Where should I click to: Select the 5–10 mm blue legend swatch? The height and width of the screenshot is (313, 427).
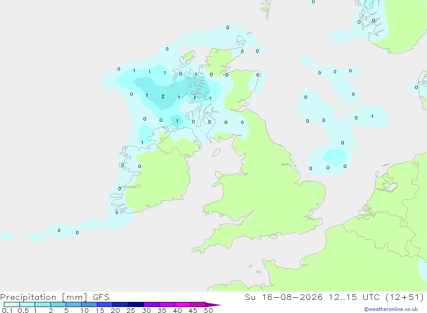tap(74, 304)
